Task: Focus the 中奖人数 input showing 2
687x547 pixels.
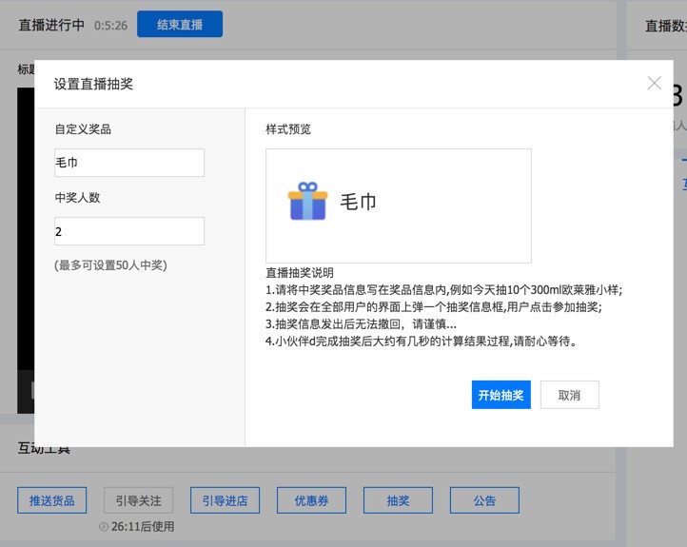Action: coord(129,231)
